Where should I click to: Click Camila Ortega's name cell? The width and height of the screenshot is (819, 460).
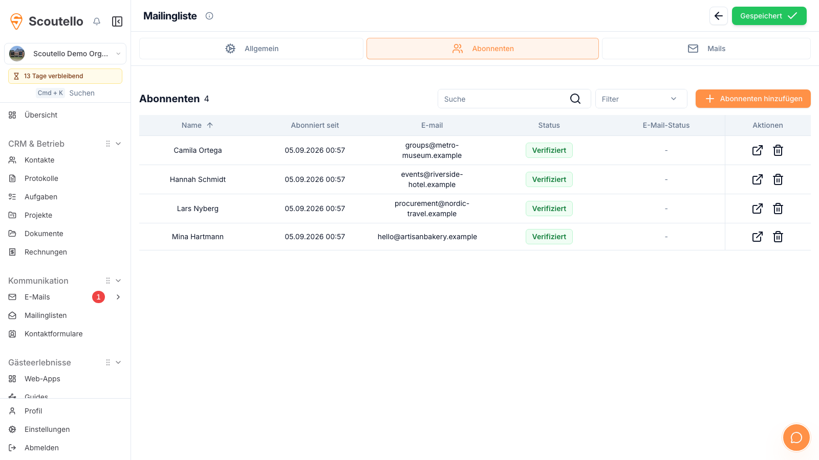point(198,150)
